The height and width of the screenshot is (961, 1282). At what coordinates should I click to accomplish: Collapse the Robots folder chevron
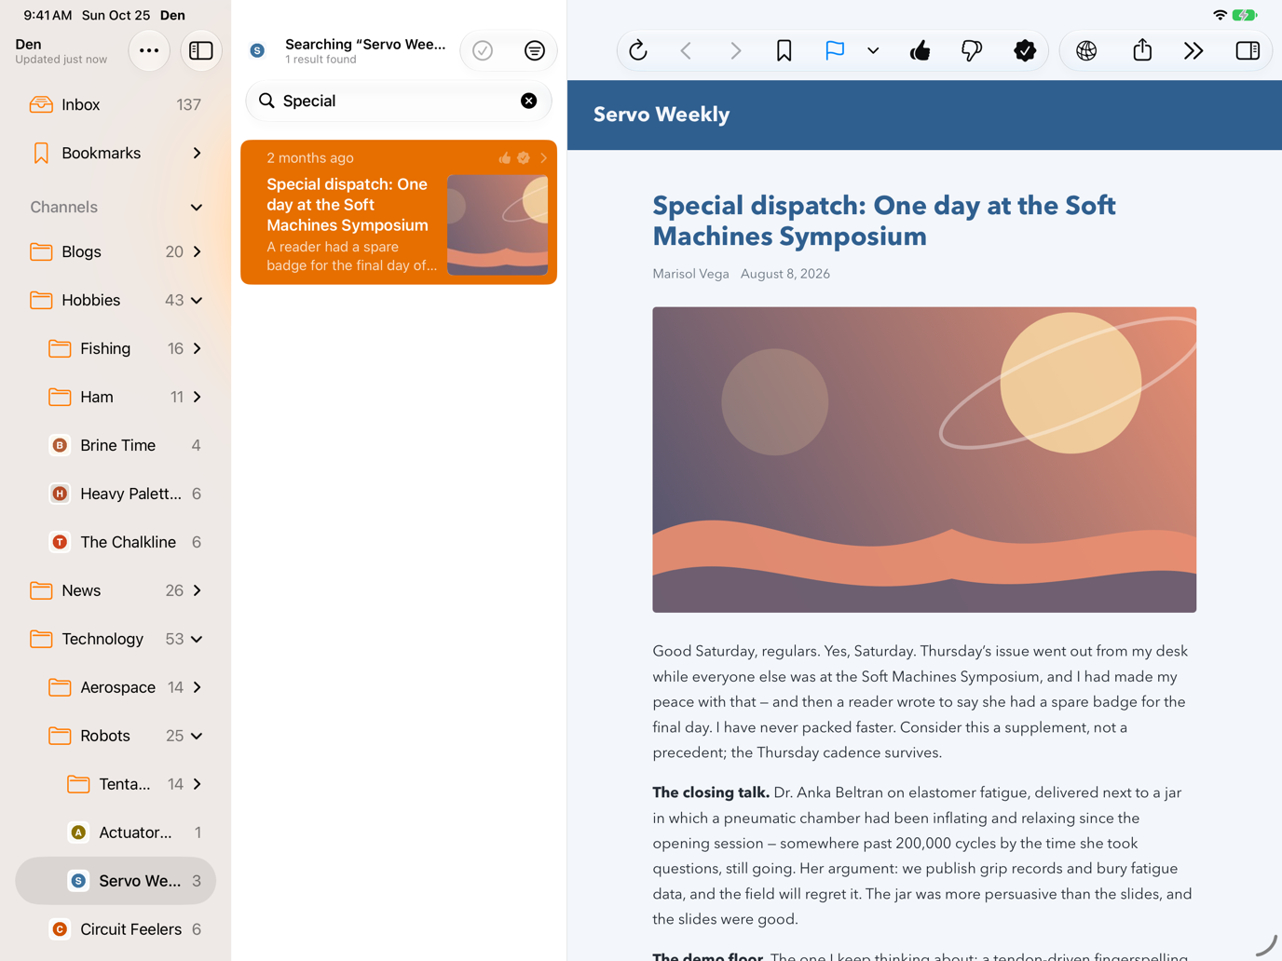pyautogui.click(x=197, y=736)
